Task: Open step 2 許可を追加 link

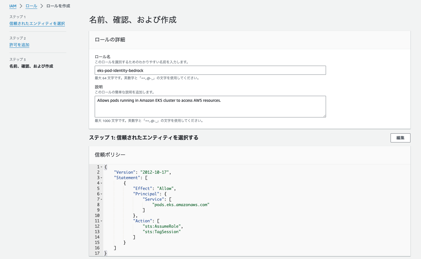Action: [19, 45]
